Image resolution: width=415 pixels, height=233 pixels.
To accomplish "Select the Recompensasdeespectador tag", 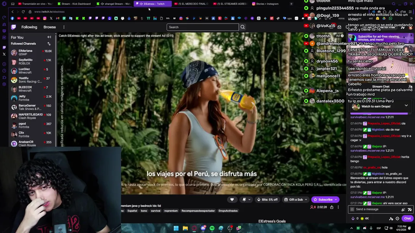I will [x=198, y=211].
